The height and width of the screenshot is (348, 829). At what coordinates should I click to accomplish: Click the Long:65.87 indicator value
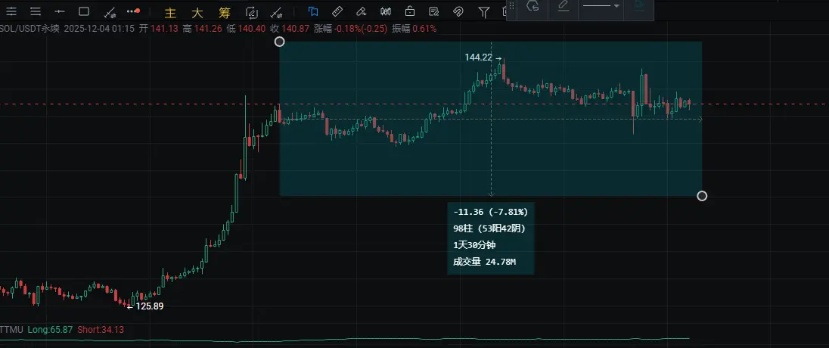(x=50, y=330)
